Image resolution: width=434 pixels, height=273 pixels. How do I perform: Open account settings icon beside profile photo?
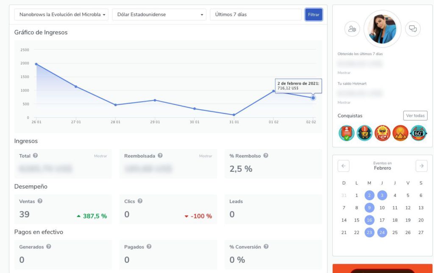pos(352,29)
